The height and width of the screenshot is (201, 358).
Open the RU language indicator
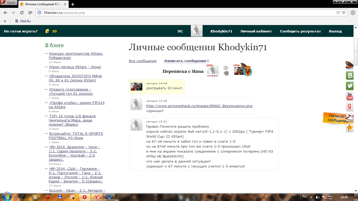pos(304,197)
